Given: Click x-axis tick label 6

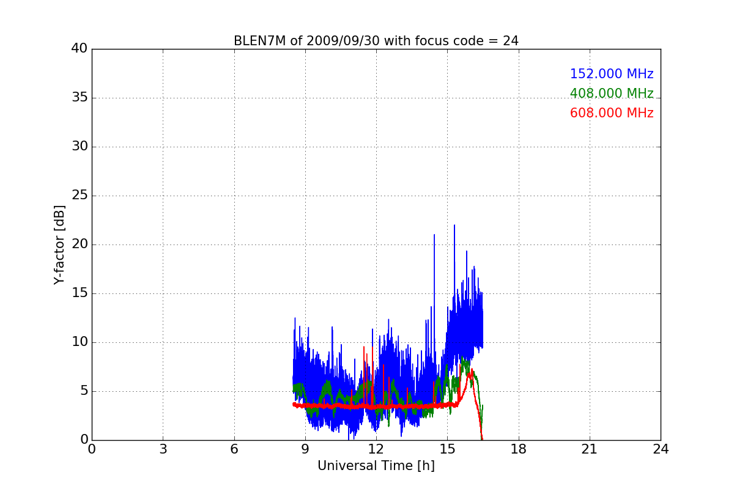Looking at the screenshot, I should click(234, 449).
